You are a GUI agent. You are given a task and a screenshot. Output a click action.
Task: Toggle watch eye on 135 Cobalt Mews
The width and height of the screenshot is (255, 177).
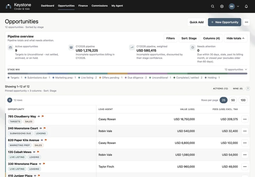[x=34, y=152]
